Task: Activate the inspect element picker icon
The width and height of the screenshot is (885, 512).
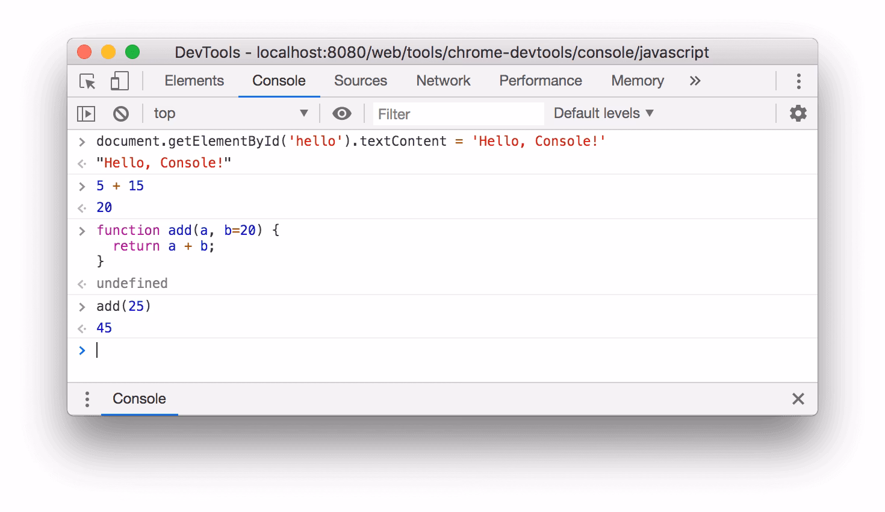Action: click(87, 81)
